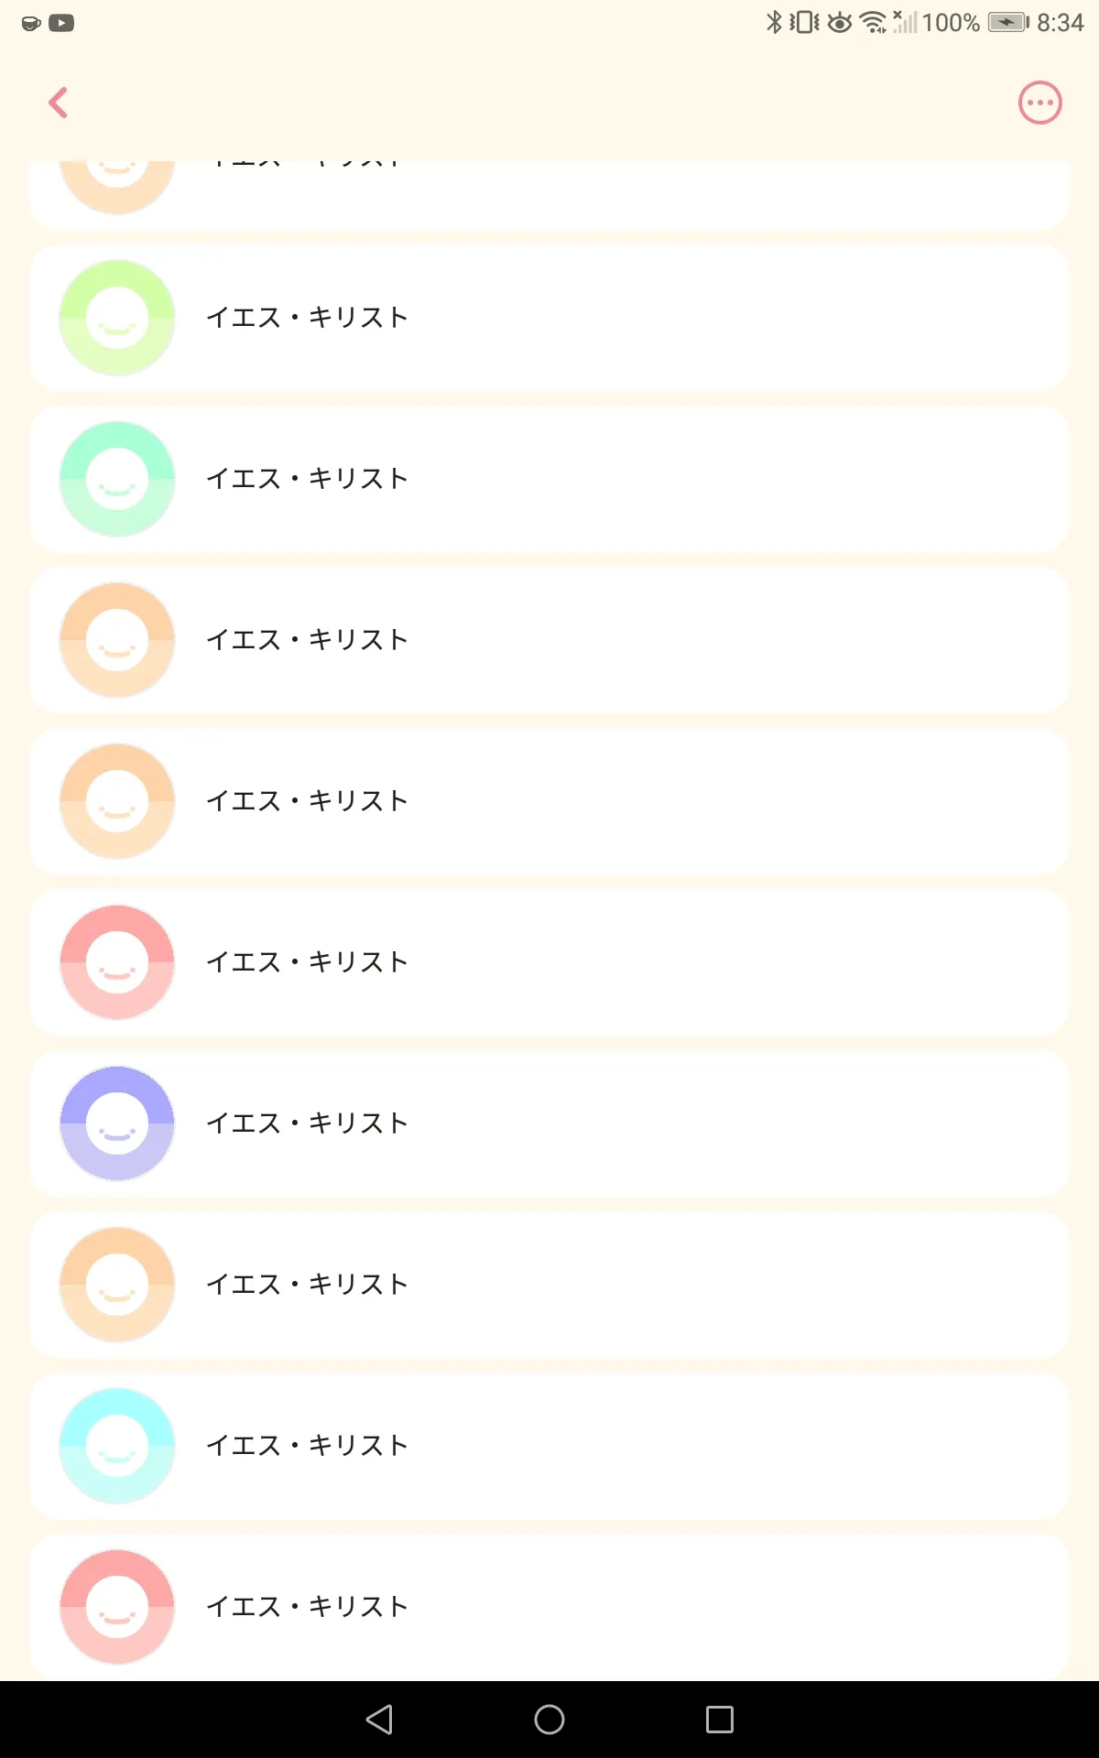
Task: Tap the Android home circle button
Action: coord(549,1720)
